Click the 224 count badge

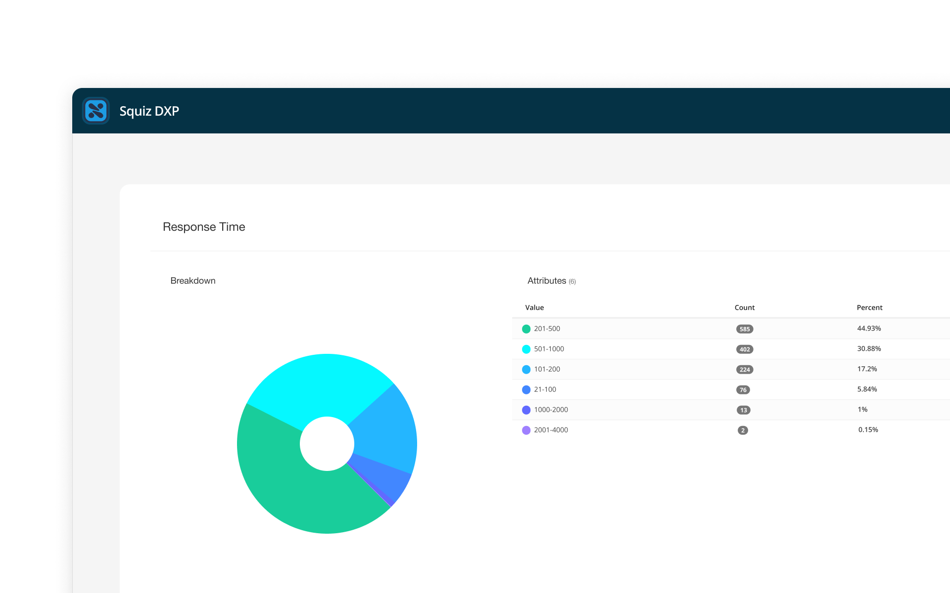tap(744, 370)
